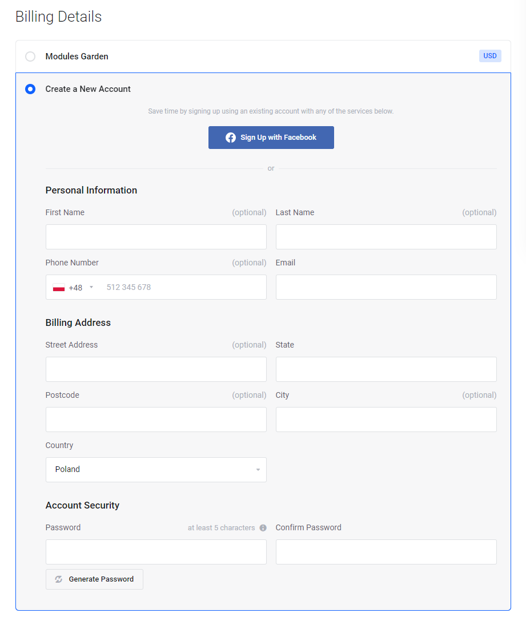Screen dimensions: 526x617
Task: Click into the Postcode field
Action: [156, 420]
